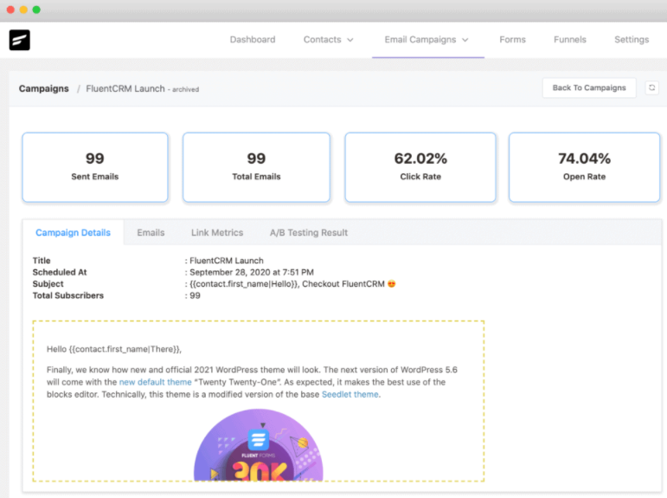The width and height of the screenshot is (667, 498).
Task: Click the 74.04% Open Rate card
Action: (584, 167)
